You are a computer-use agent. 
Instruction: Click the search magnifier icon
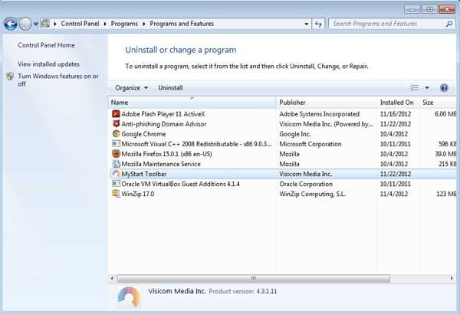tap(449, 24)
